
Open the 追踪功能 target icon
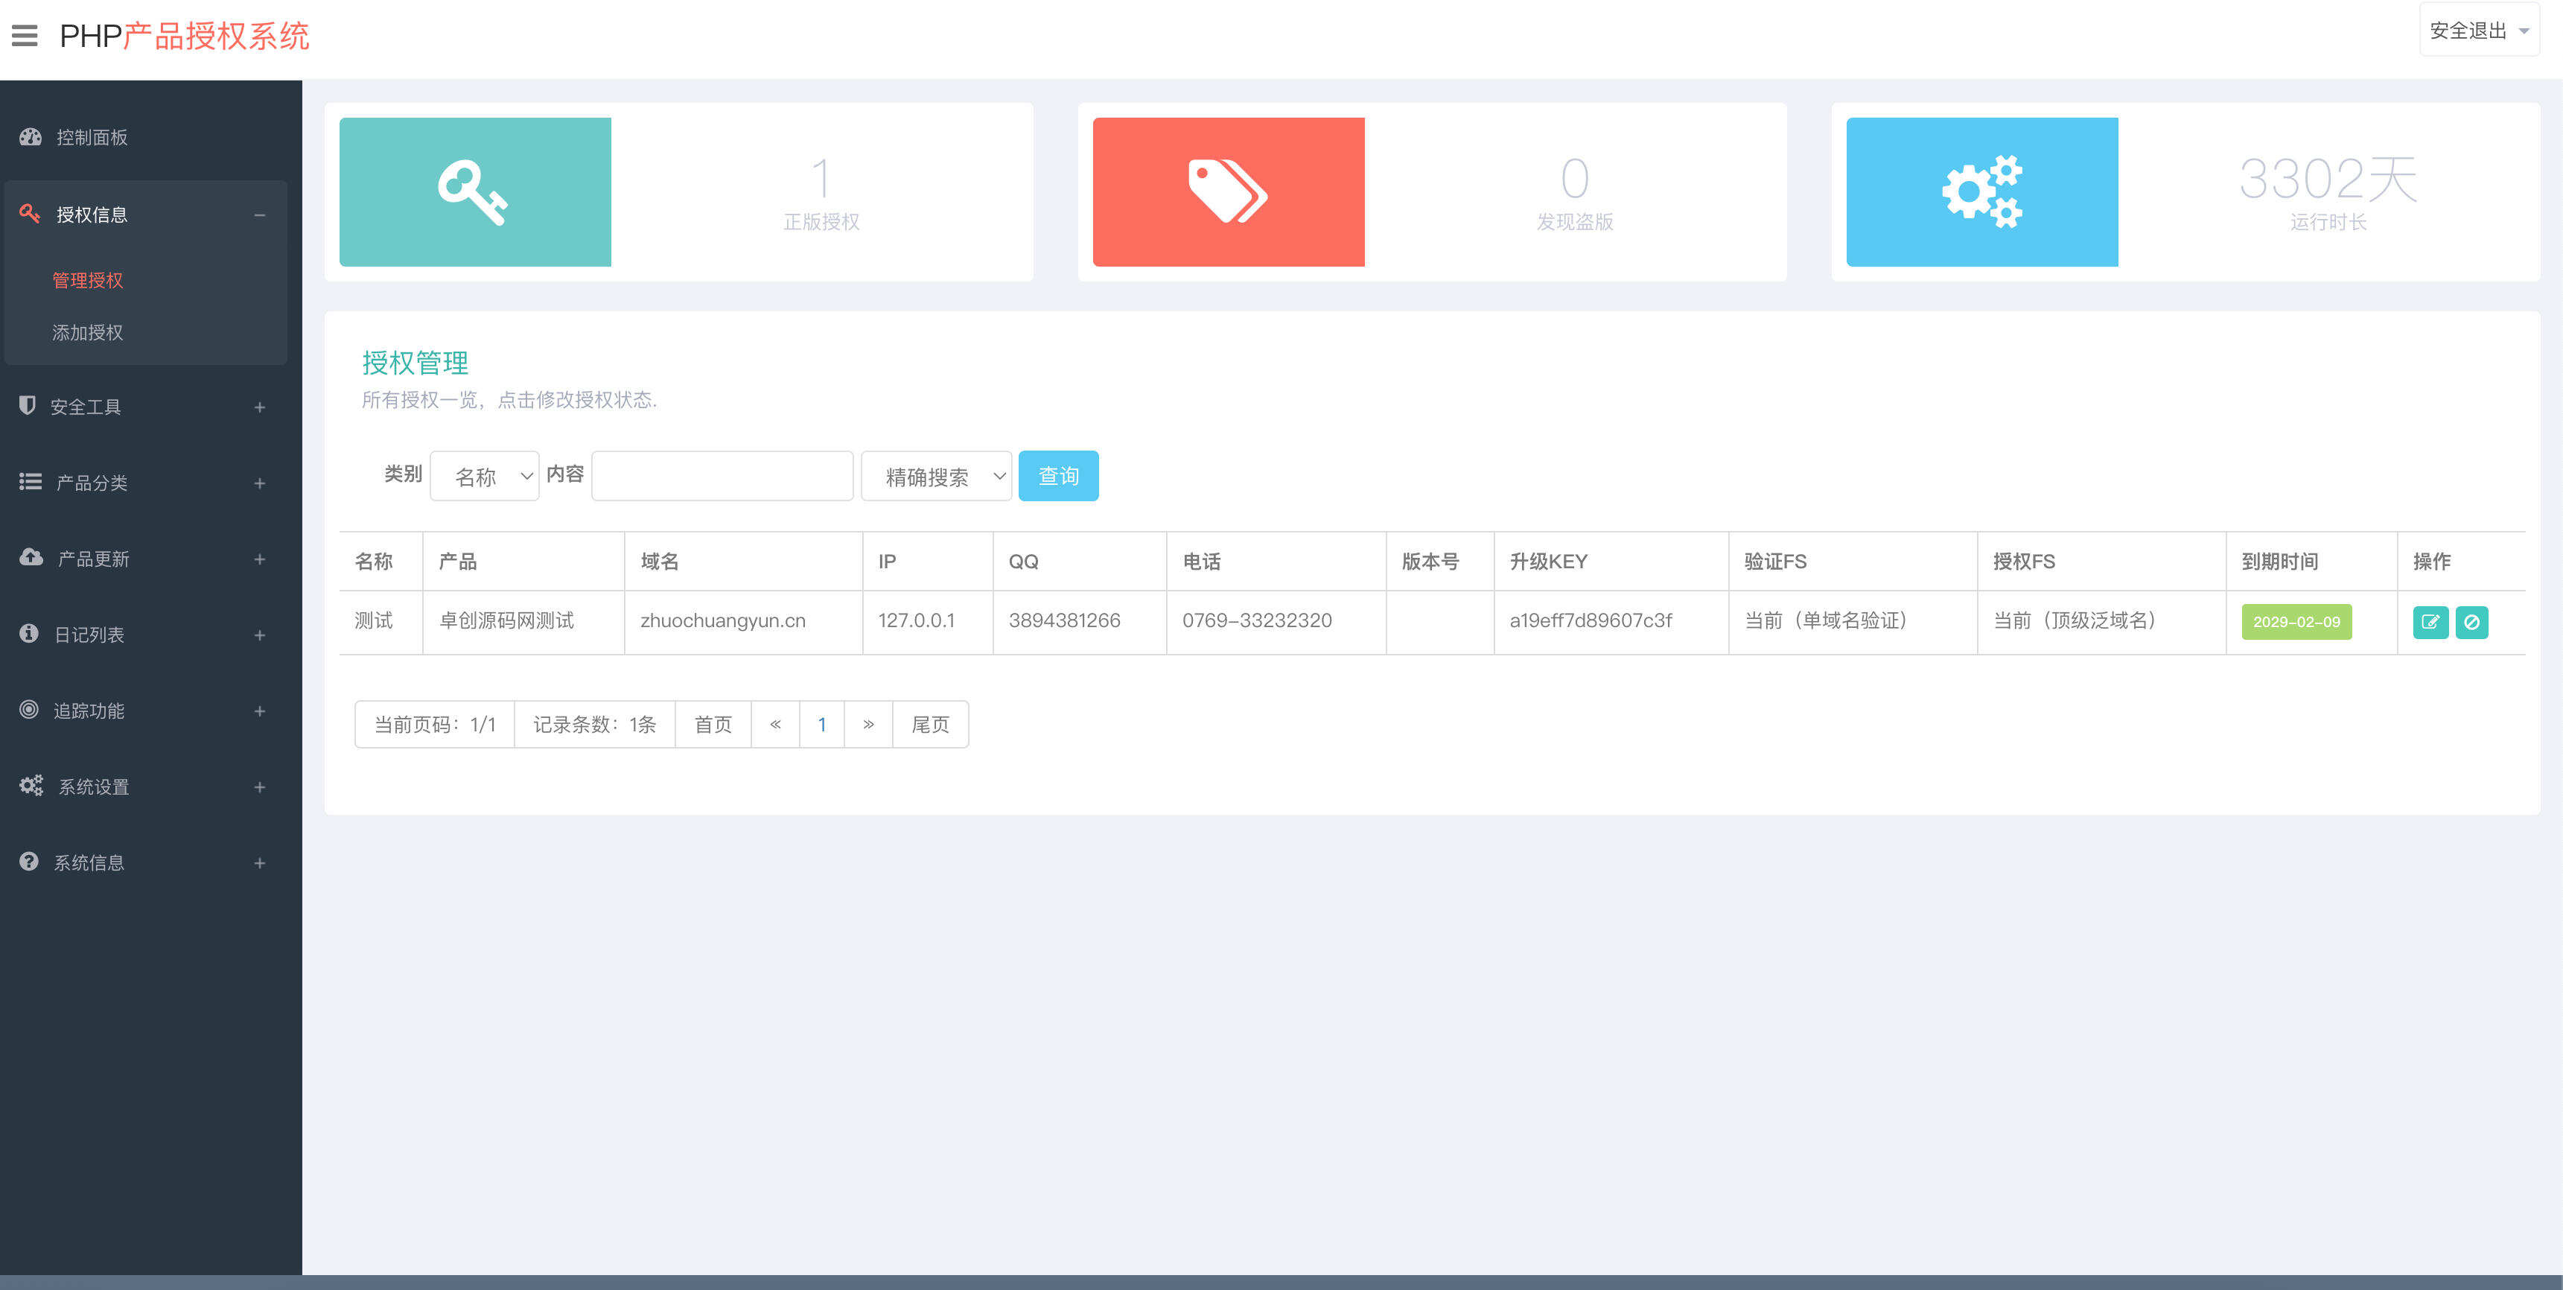(x=29, y=710)
